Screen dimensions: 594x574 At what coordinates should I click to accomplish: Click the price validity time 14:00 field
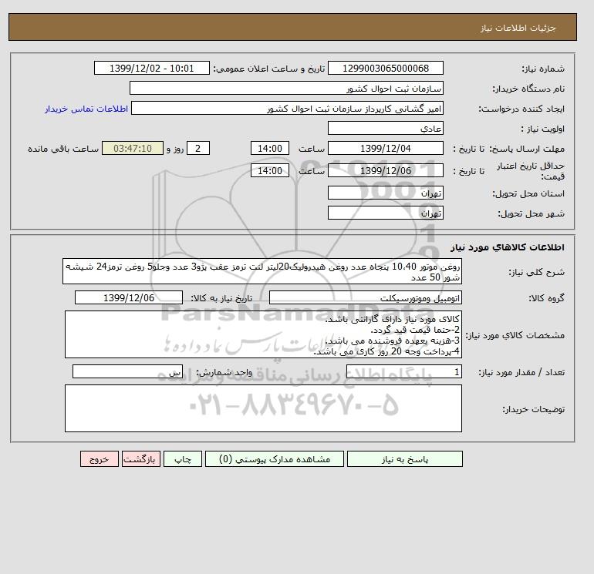[270, 170]
